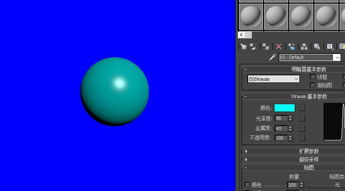Click the Put to Library icon
Screen dimensions: 345x191
coord(317,47)
